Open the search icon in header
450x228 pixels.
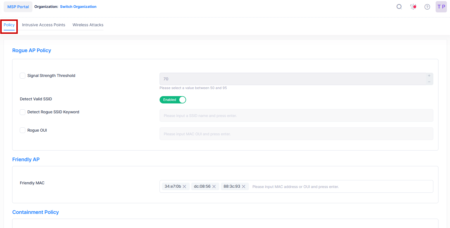[399, 7]
